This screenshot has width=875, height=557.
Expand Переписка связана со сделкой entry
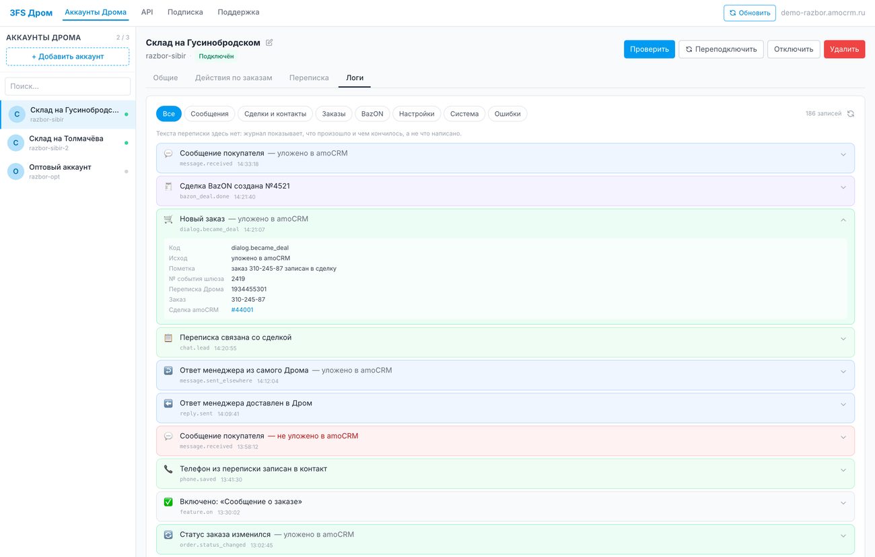click(x=843, y=338)
